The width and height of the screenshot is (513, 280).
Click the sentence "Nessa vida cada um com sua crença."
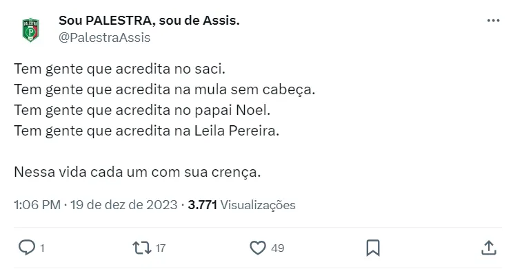137,171
